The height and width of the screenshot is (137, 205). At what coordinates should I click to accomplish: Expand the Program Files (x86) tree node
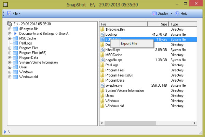click(x=10, y=53)
